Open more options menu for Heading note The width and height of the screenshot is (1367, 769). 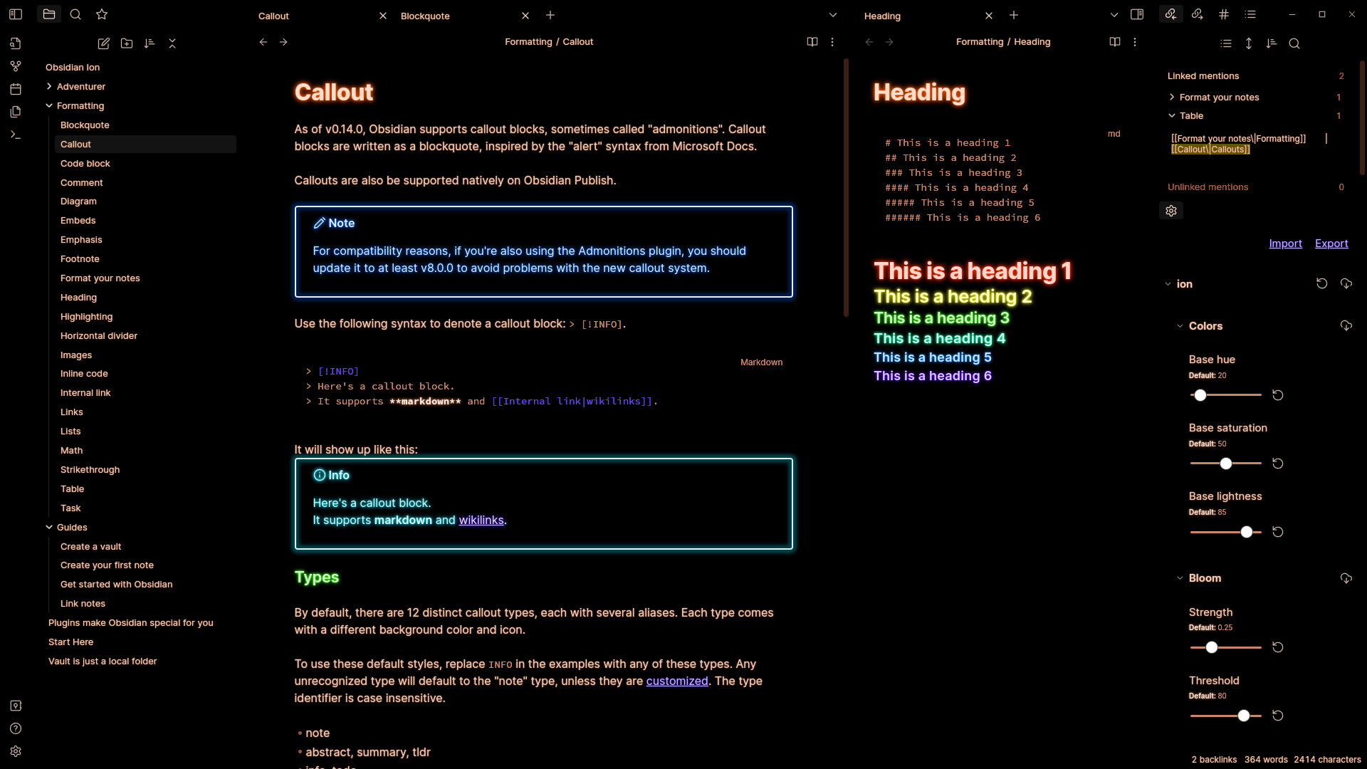(1135, 42)
